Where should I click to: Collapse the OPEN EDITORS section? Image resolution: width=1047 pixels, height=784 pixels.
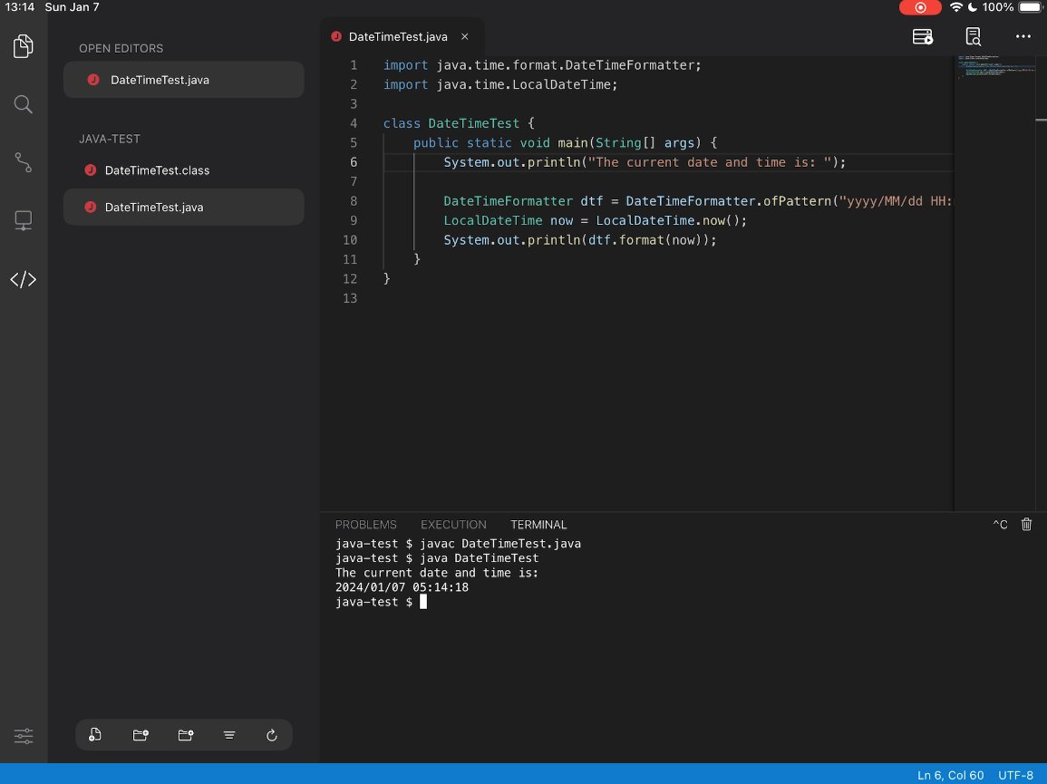coord(118,48)
